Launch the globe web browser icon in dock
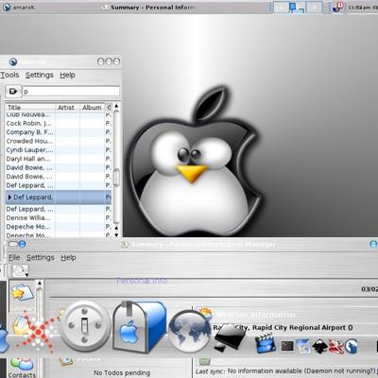The height and width of the screenshot is (378, 378). pyautogui.click(x=189, y=331)
